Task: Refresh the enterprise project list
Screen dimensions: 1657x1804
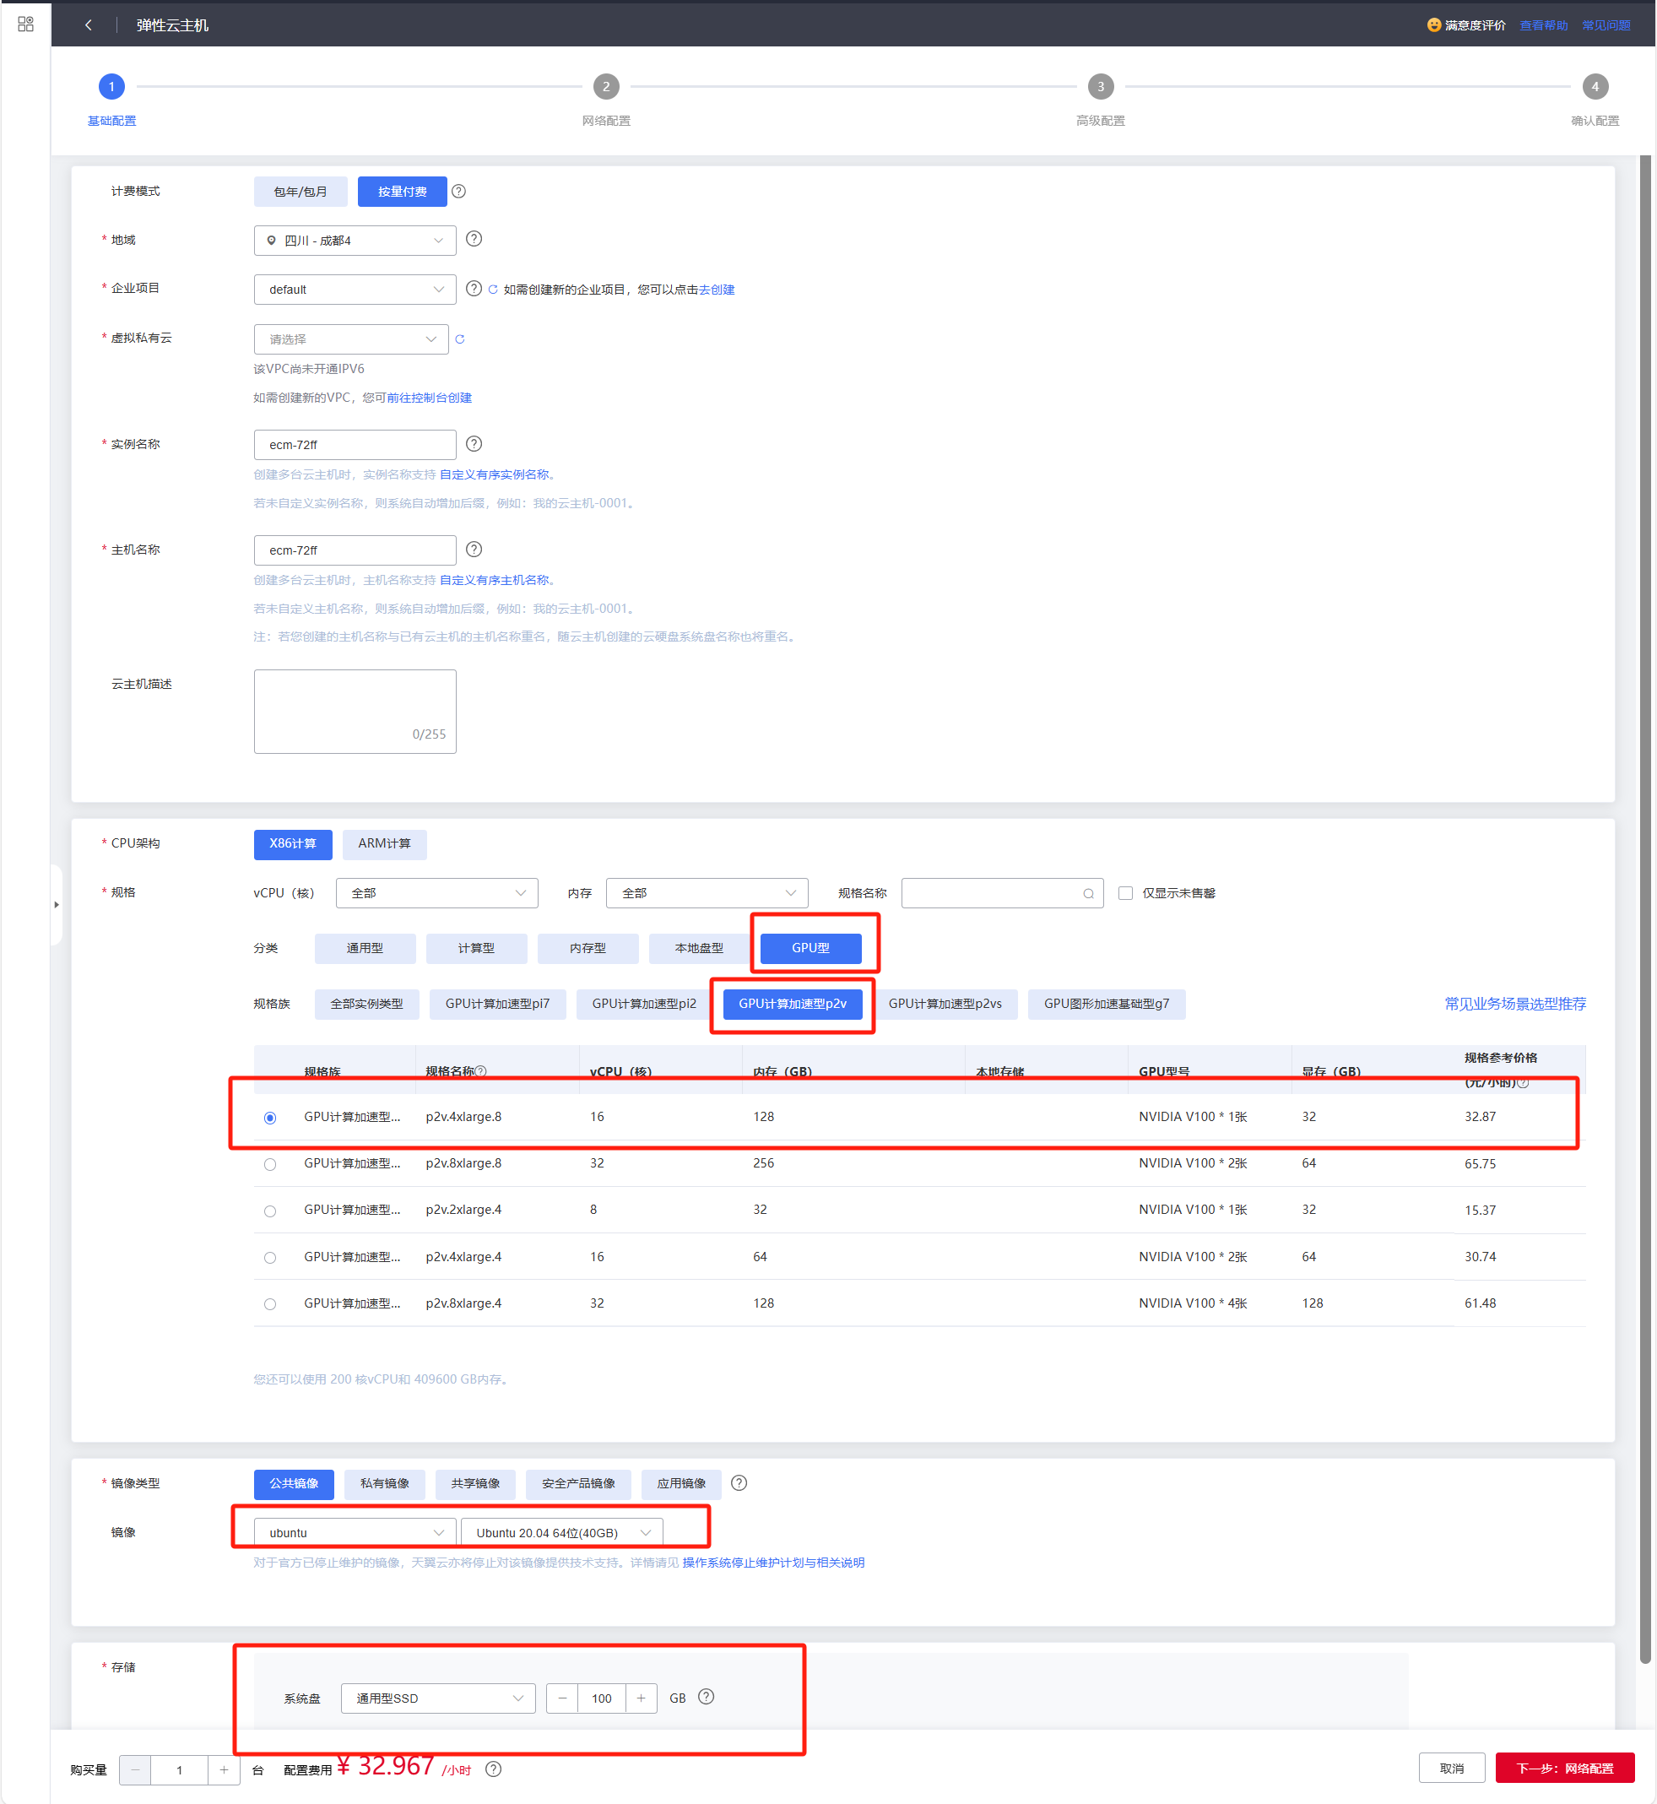Action: [493, 290]
